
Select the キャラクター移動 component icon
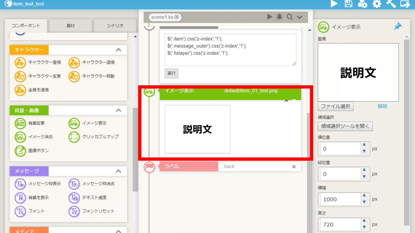[74, 76]
